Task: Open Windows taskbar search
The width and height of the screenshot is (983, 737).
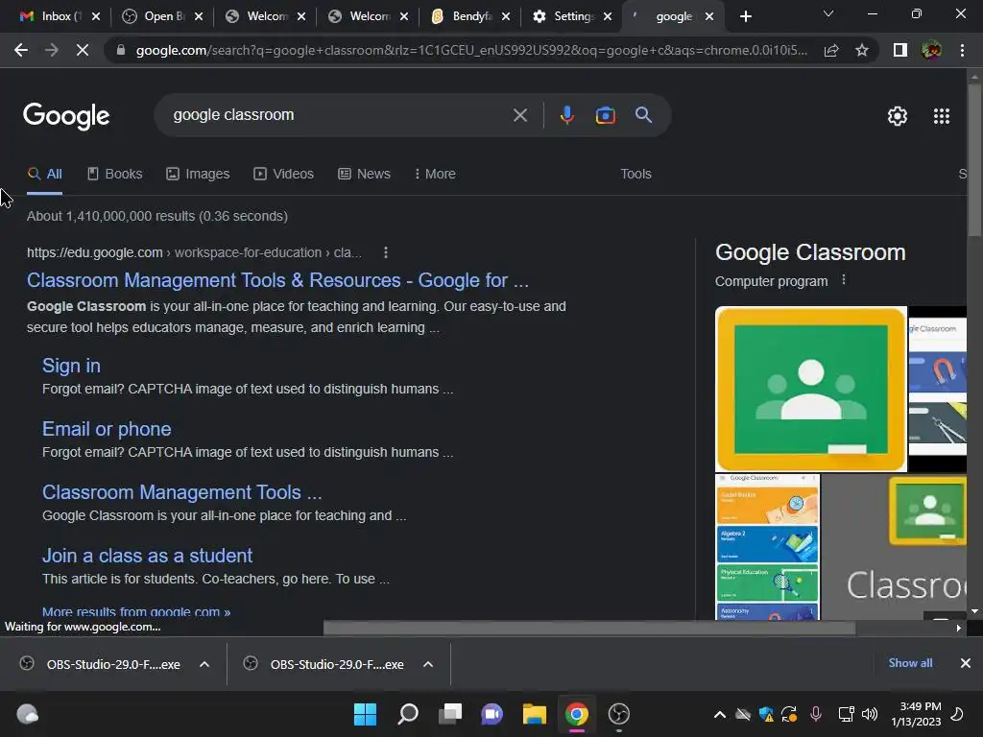Action: point(407,714)
